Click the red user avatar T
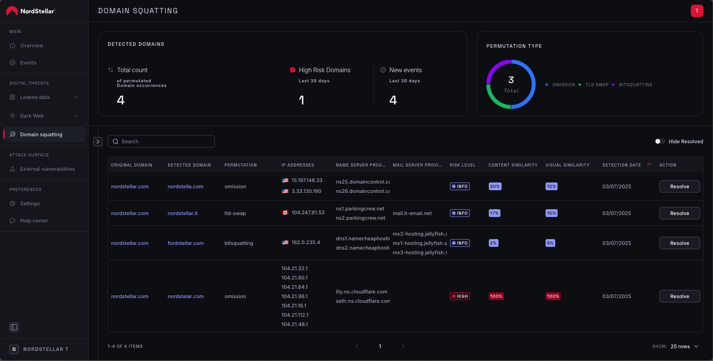Image resolution: width=713 pixels, height=361 pixels. (x=697, y=11)
